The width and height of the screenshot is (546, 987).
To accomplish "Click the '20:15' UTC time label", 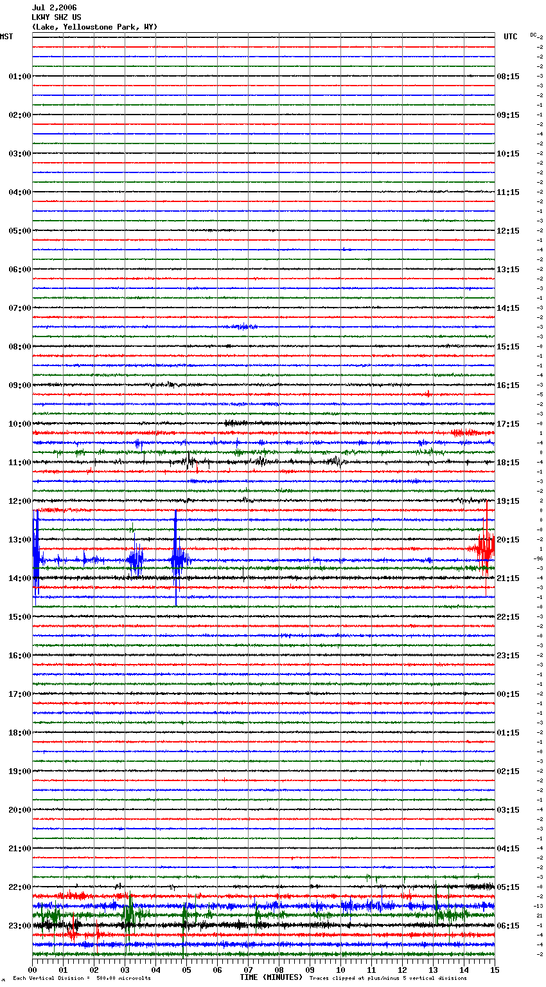I will pyautogui.click(x=508, y=540).
